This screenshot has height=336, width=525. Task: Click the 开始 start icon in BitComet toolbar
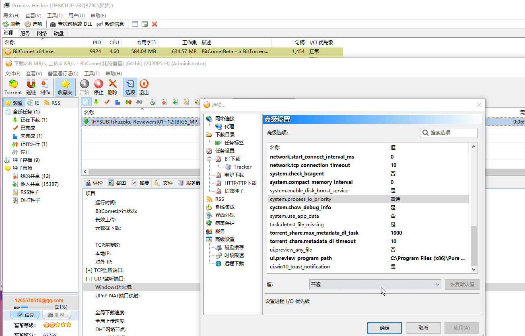[x=84, y=87]
